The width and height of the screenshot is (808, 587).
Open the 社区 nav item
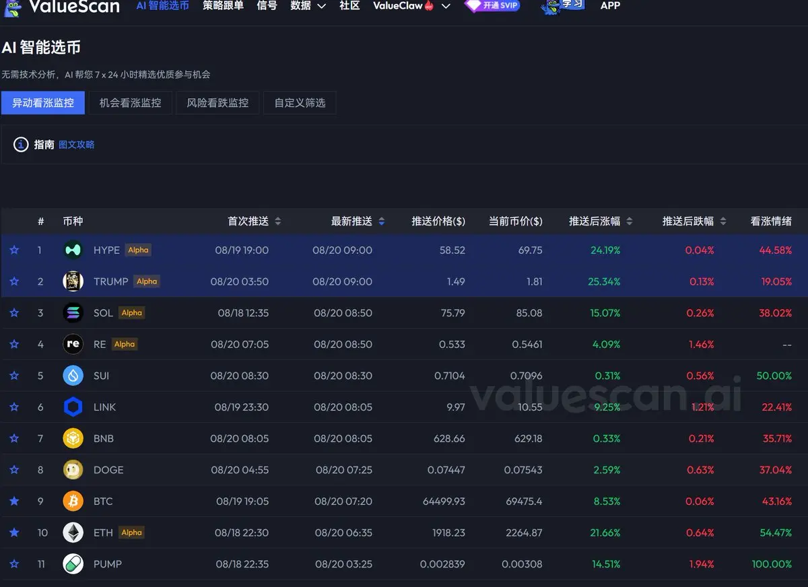(x=349, y=5)
